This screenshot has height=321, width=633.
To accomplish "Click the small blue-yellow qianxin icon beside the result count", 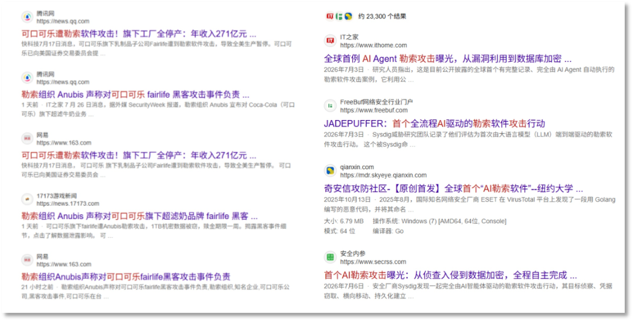I will tap(348, 16).
